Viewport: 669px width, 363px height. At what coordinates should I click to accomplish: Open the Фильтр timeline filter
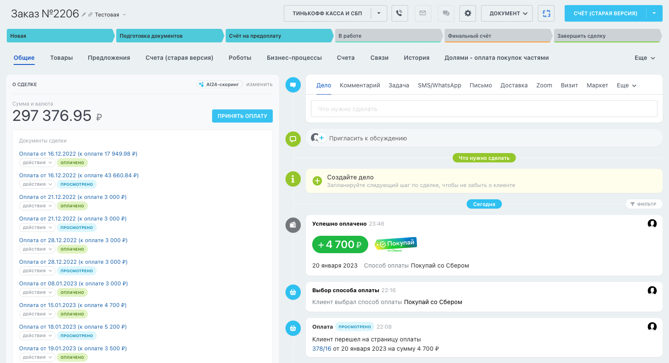pyautogui.click(x=644, y=204)
